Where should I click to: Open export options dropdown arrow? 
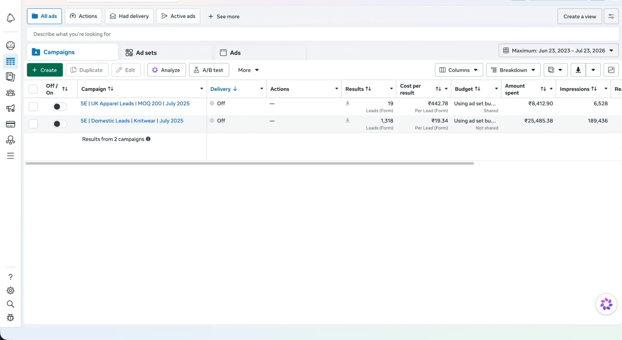tap(593, 70)
